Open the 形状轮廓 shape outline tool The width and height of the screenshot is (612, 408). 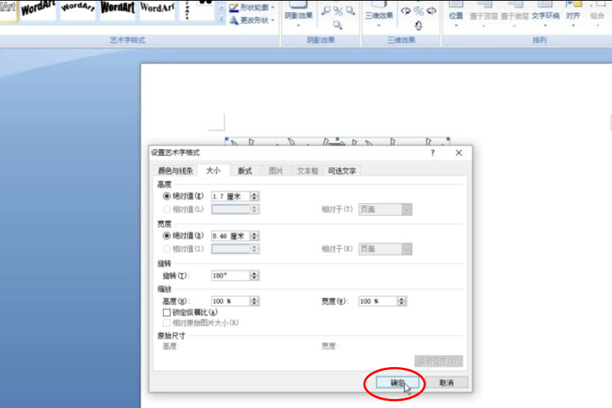(x=252, y=7)
